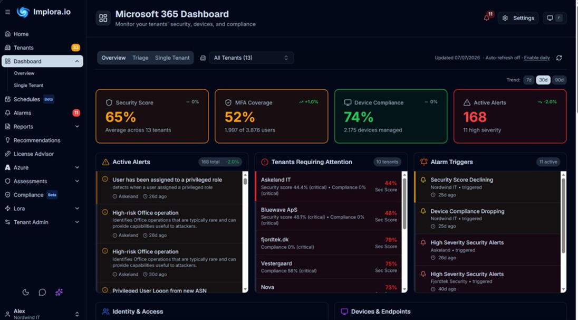Open the Vestergaard tenant row
Screen dimensions: 578x320
click(x=329, y=267)
